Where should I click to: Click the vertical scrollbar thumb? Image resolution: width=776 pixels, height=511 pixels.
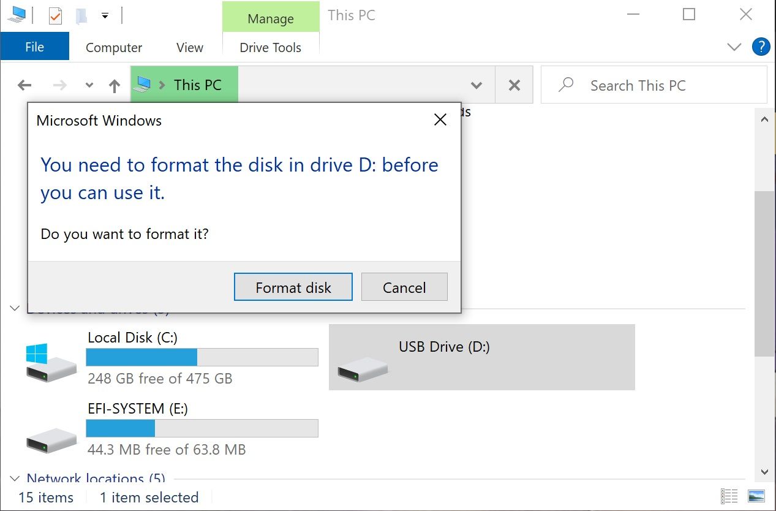tap(764, 273)
